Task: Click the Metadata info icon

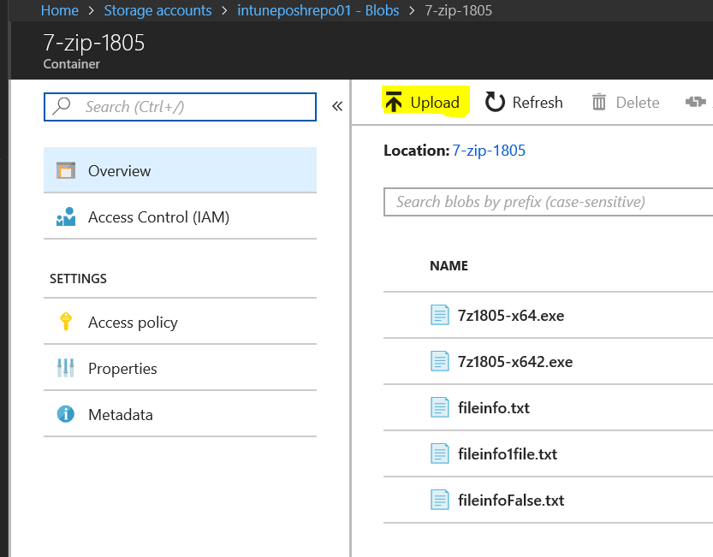Action: [66, 414]
